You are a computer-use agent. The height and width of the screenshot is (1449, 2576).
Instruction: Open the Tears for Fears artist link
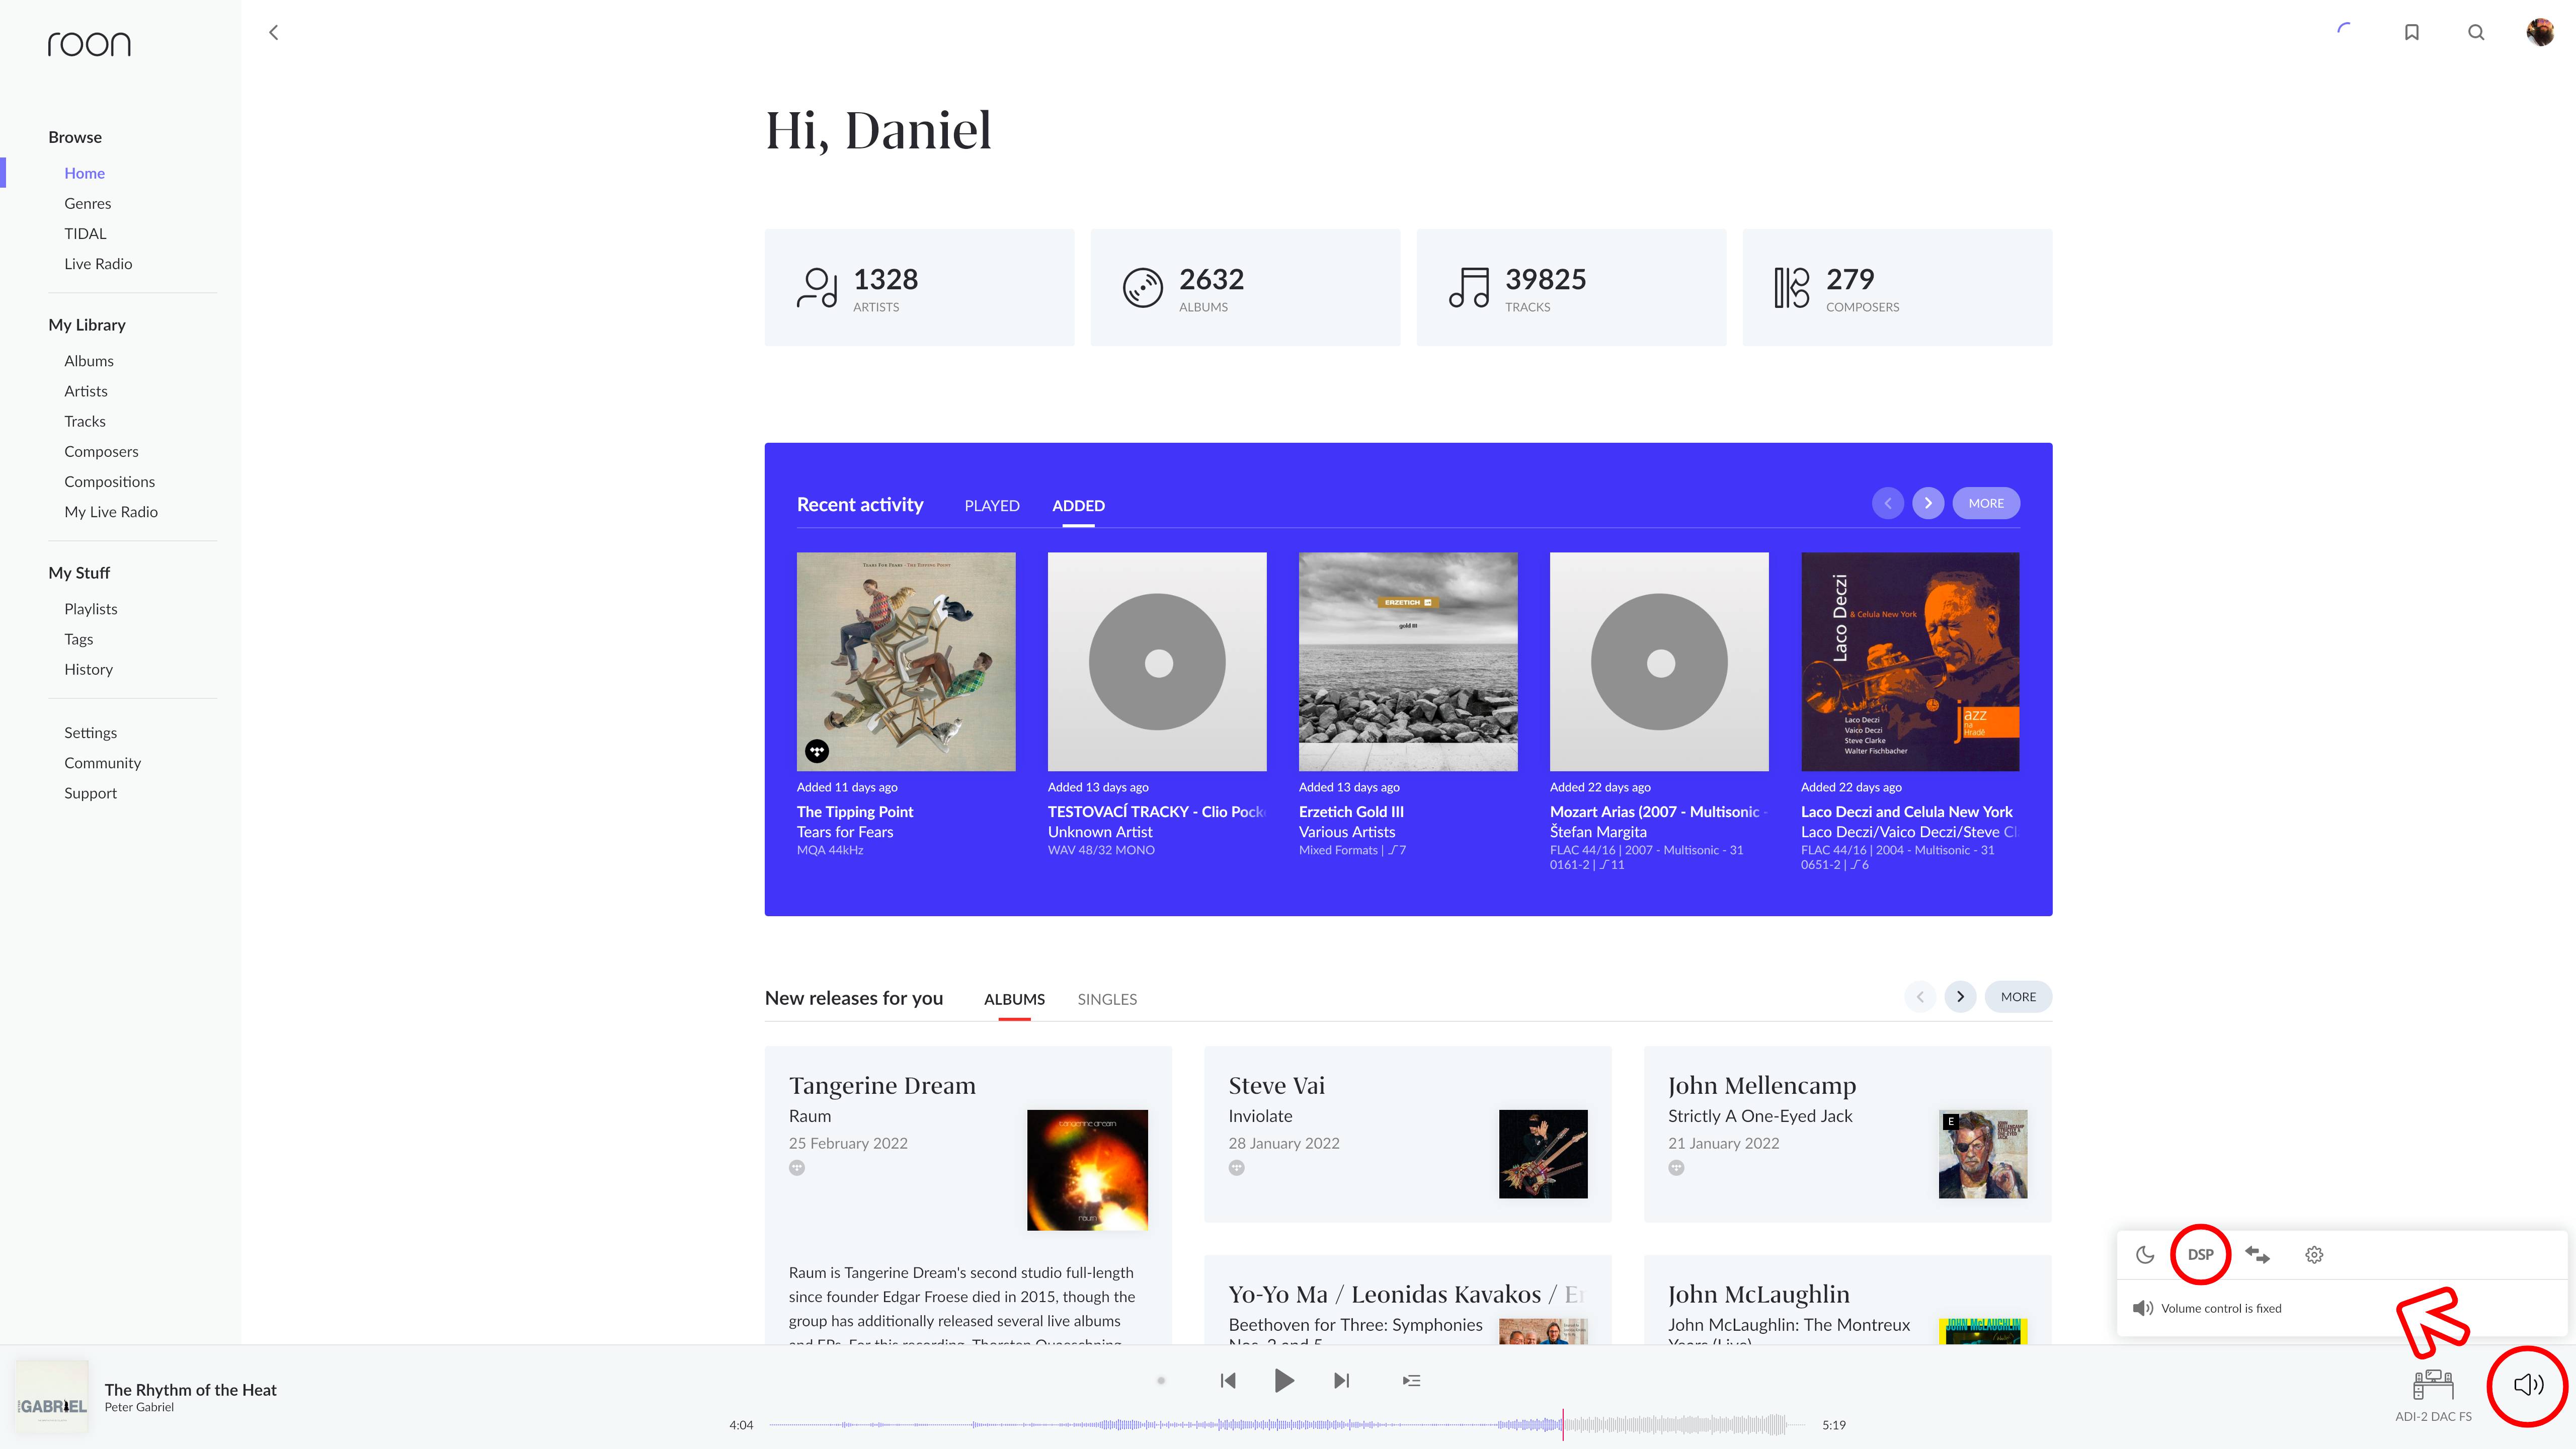845,832
